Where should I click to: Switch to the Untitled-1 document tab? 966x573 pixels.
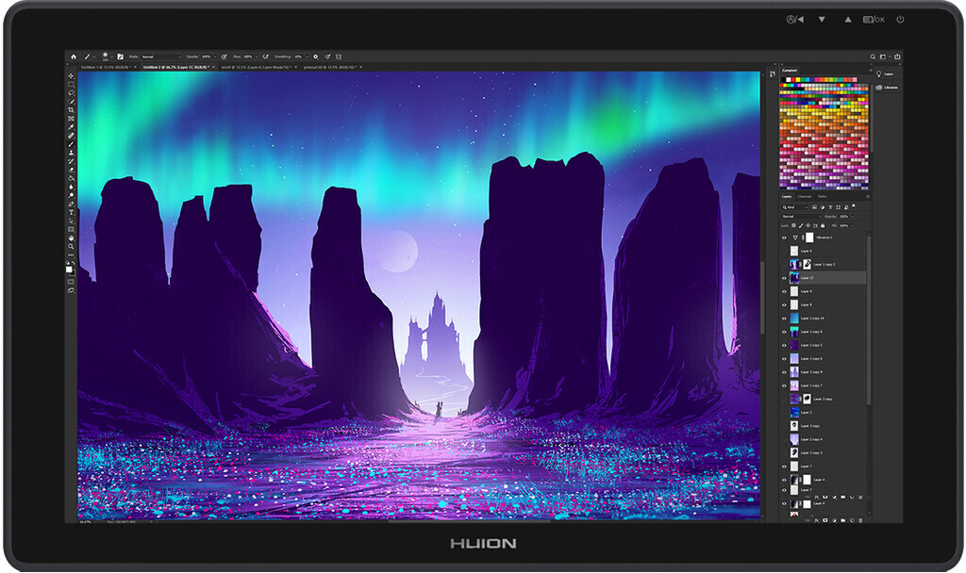pos(106,67)
